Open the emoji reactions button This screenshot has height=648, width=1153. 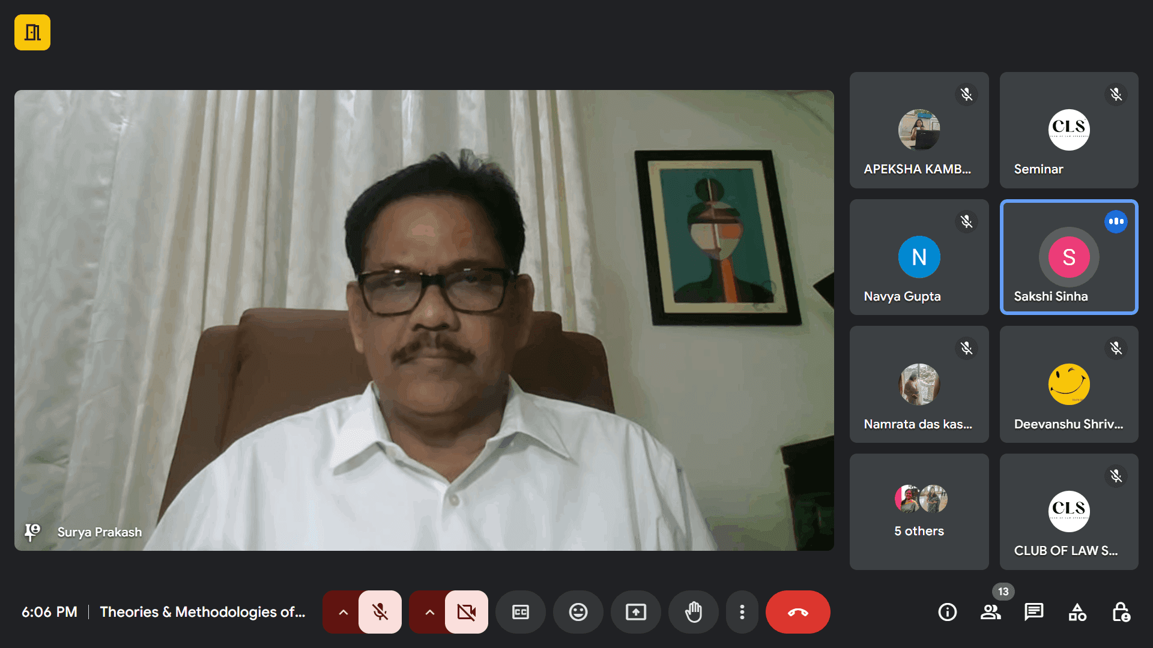tap(578, 612)
